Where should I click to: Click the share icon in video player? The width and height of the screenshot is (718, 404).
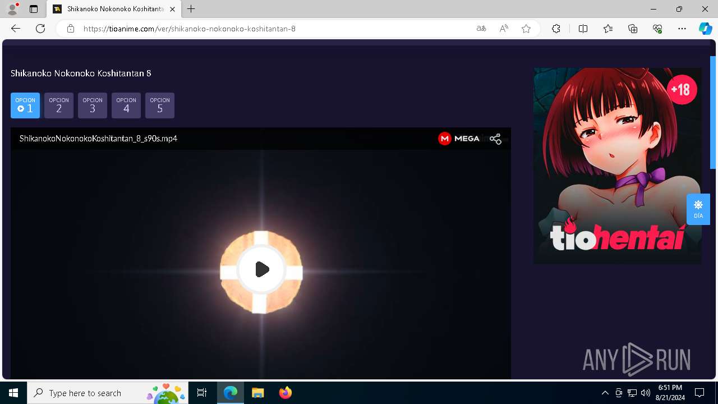tap(495, 139)
